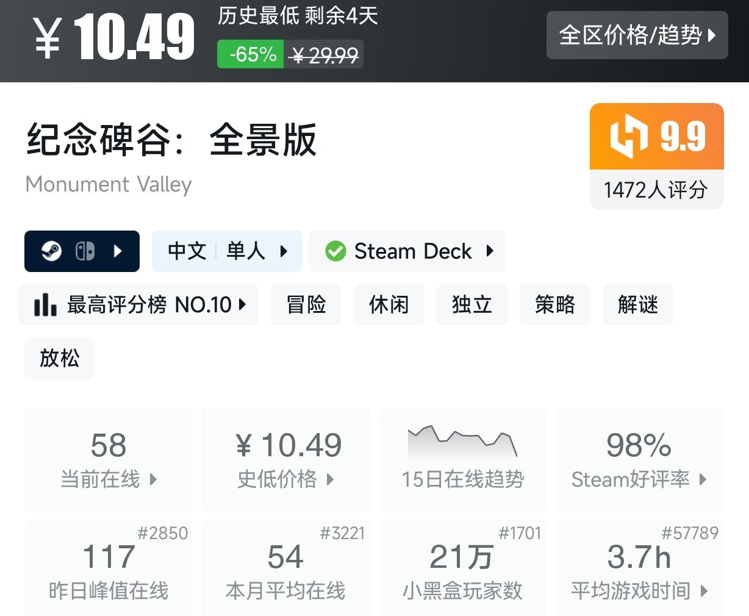Open the 最高评分榜 NO.10 ranking
749x616 pixels.
(149, 304)
